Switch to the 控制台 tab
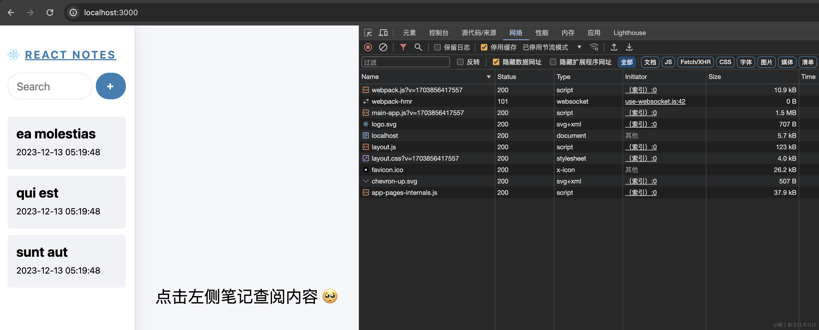Image resolution: width=819 pixels, height=330 pixels. point(439,33)
